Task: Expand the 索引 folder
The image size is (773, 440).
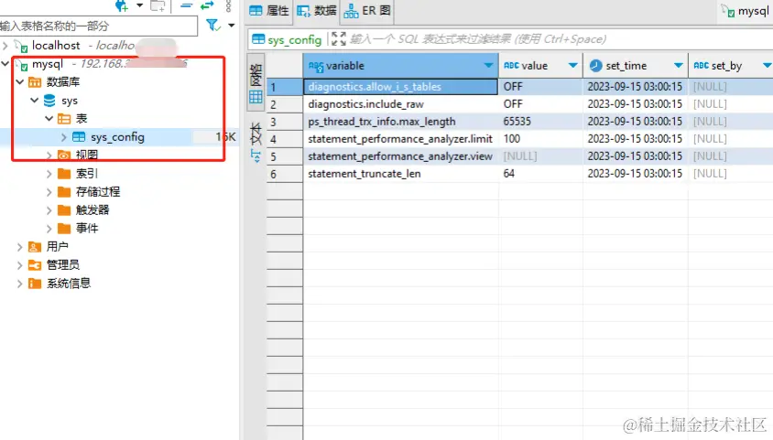Action: (49, 174)
